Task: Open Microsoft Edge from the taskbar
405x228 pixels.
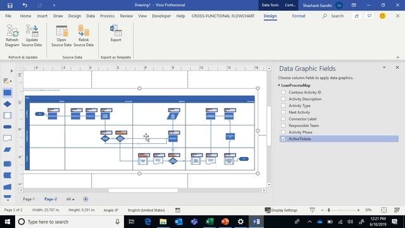Action: coord(147,222)
